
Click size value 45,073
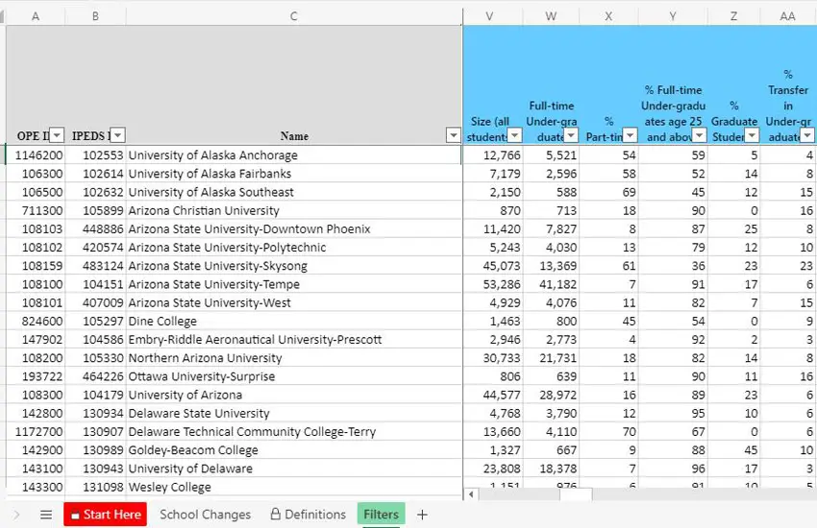point(493,266)
